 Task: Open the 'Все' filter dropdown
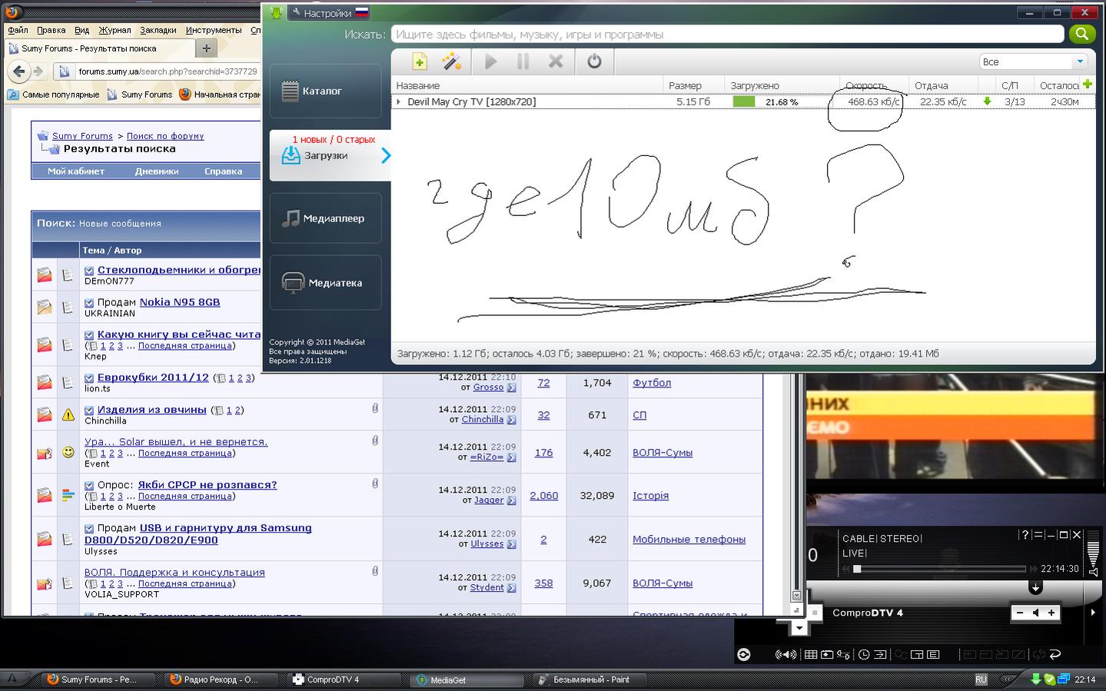click(x=1033, y=61)
